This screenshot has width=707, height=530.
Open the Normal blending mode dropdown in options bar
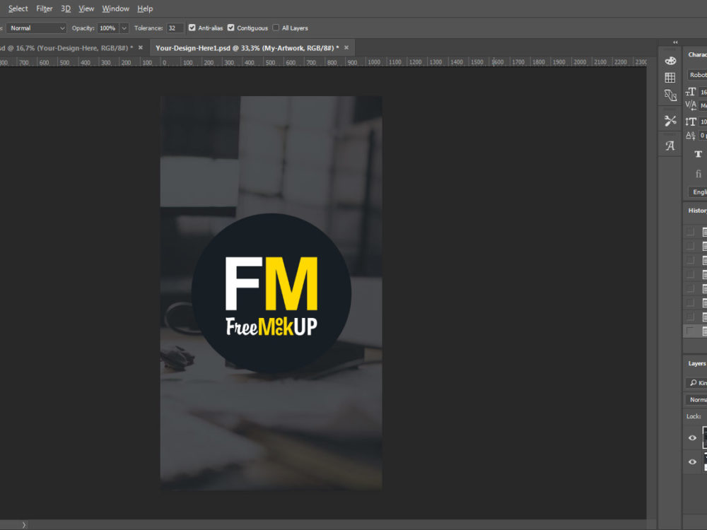click(x=36, y=28)
